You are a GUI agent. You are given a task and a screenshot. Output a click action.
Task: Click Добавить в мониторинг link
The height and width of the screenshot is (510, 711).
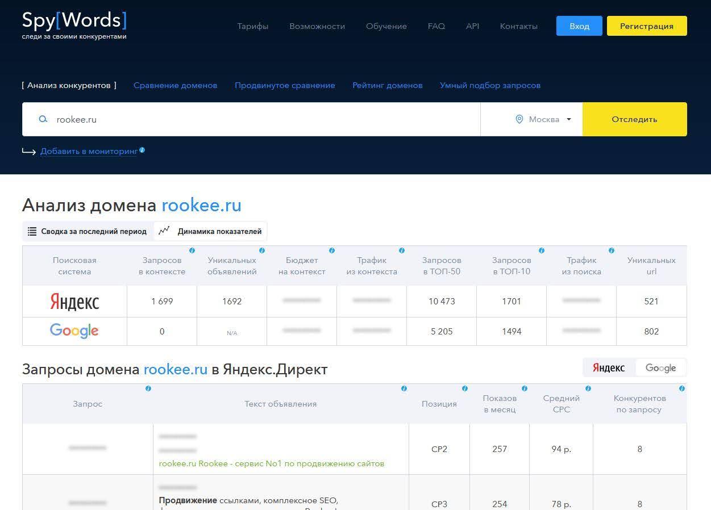89,151
